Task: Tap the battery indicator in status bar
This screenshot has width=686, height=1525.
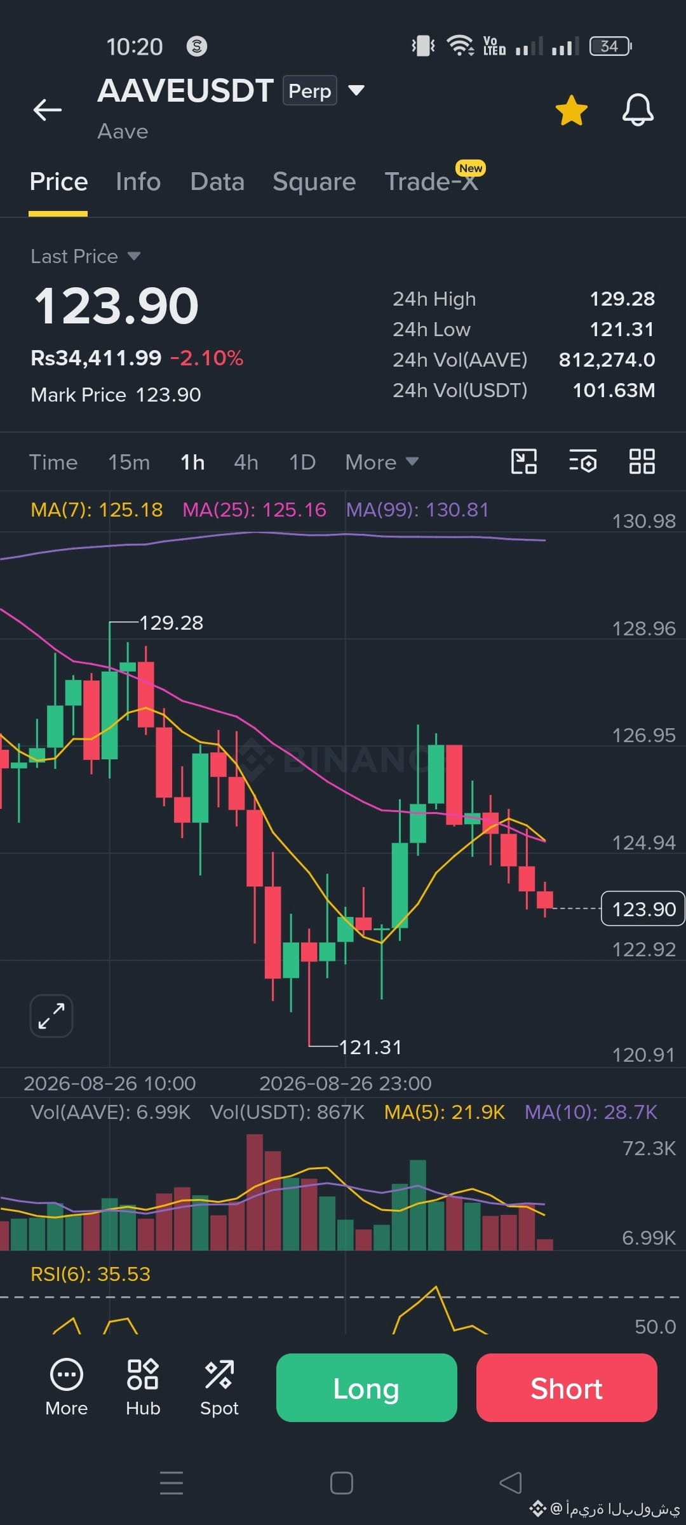Action: [x=610, y=46]
